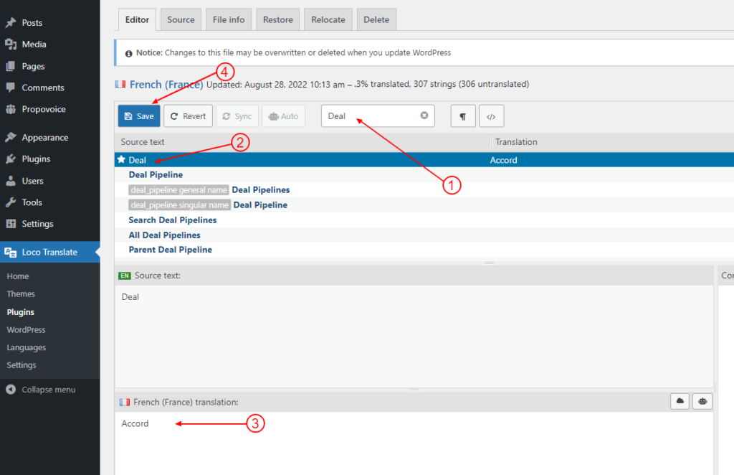This screenshot has width=734, height=475.
Task: Click the EN badge beside Source text
Action: (x=125, y=276)
